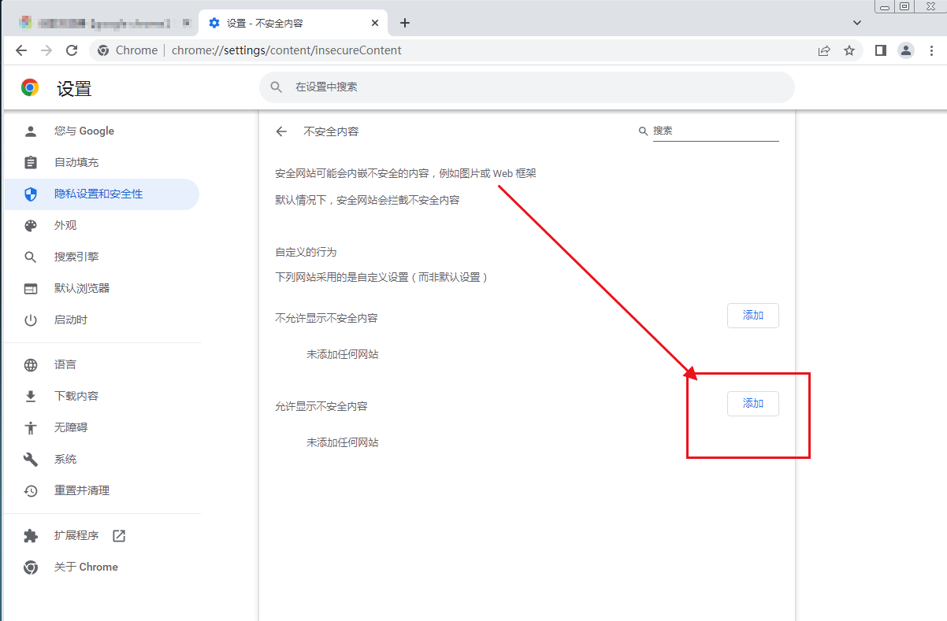
Task: Bookmark this page with the star icon
Action: 849,50
